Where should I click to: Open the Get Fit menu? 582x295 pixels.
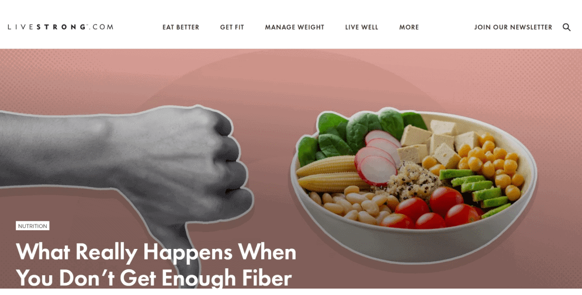[232, 27]
